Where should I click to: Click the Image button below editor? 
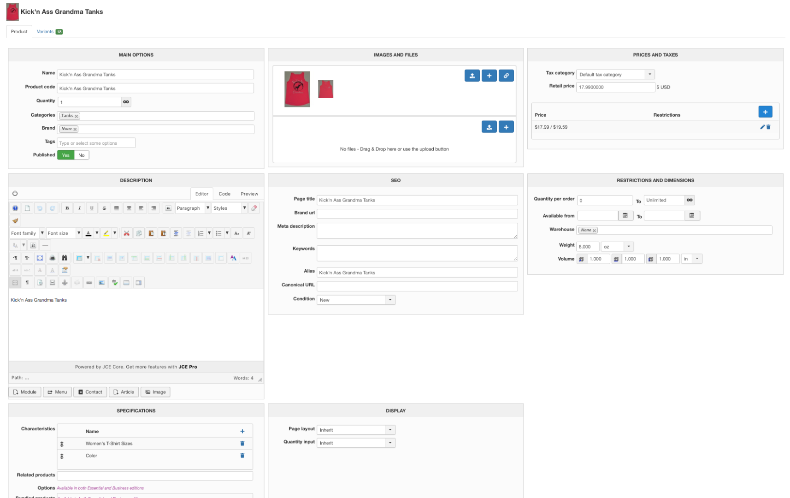tap(155, 392)
